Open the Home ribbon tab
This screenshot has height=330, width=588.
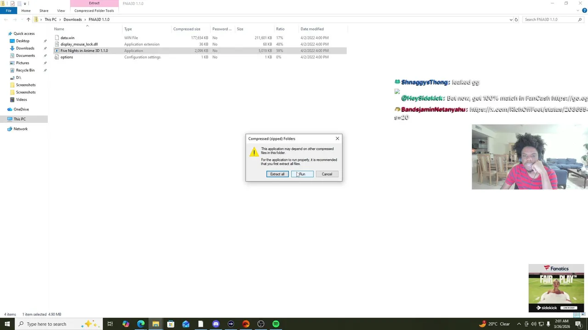(26, 11)
